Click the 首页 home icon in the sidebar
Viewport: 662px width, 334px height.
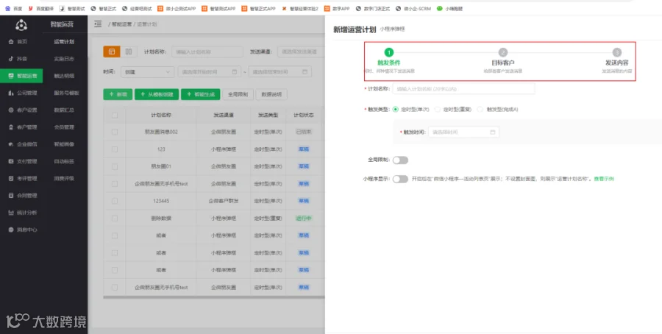(x=11, y=42)
